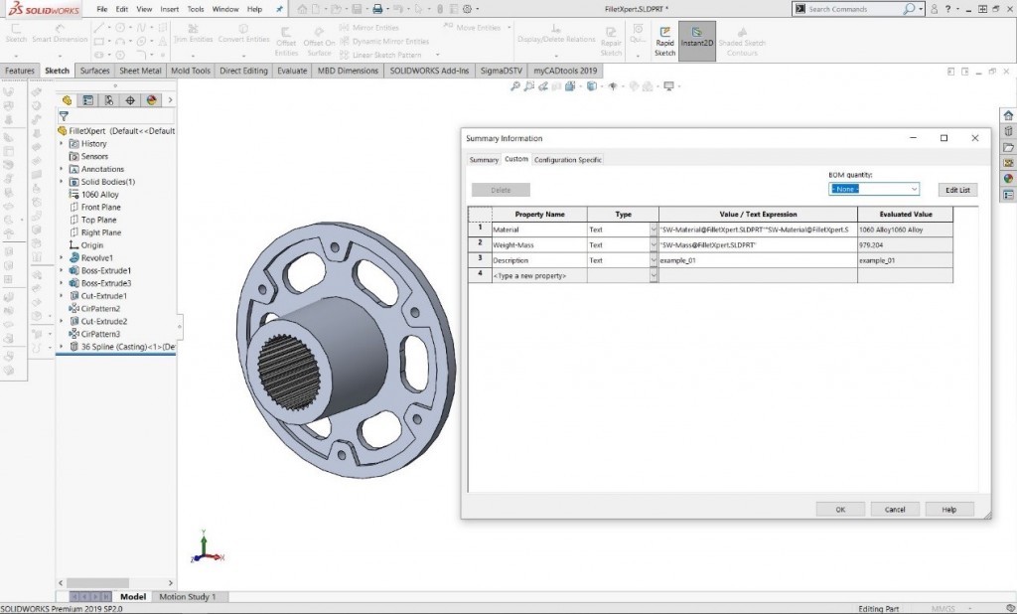Open Appearances color ball in task pane
This screenshot has height=614, width=1017.
(x=1009, y=179)
